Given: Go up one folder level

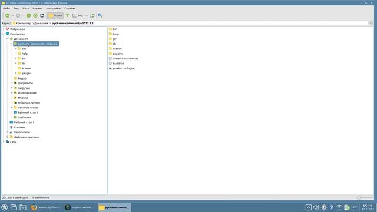Looking at the screenshot, I should click(x=29, y=15).
